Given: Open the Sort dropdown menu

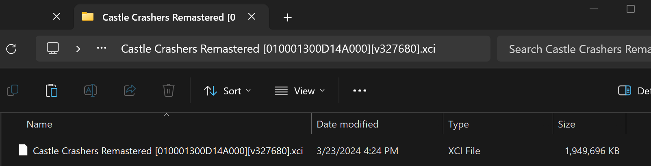Looking at the screenshot, I should click(228, 91).
